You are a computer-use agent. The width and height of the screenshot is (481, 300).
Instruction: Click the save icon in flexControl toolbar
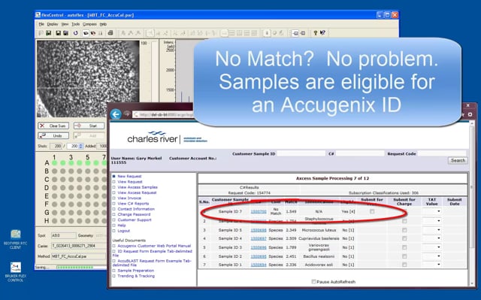tap(48, 33)
